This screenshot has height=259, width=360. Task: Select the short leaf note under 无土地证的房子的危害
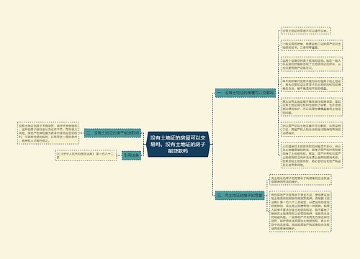click(300, 180)
